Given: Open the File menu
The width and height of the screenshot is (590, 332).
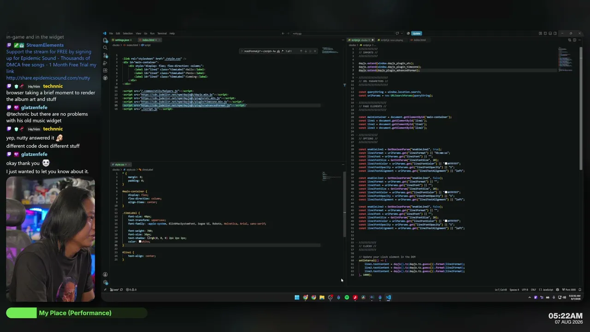Looking at the screenshot, I should pyautogui.click(x=111, y=33).
